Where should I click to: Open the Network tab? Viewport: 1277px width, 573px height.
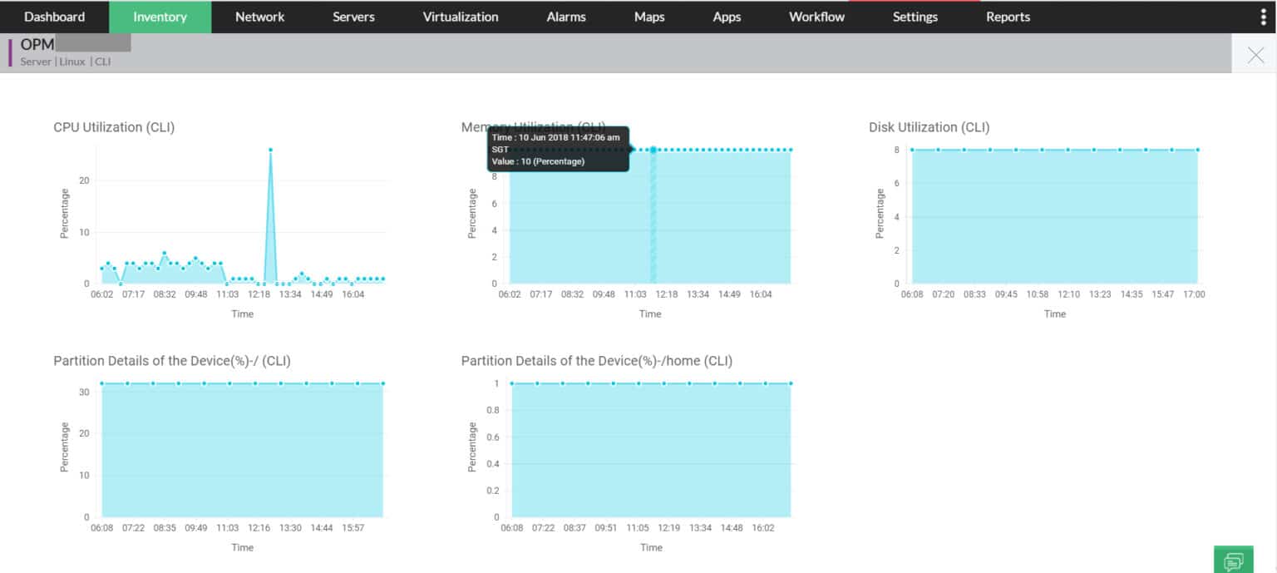(259, 17)
